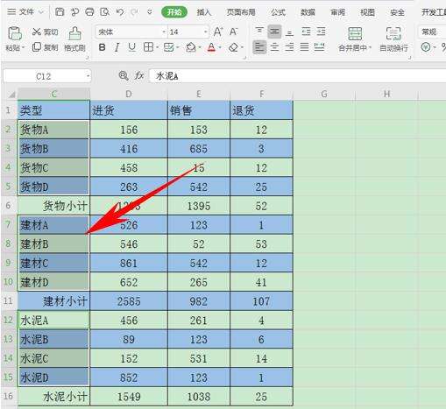Click the Cut scissors icon
Image resolution: width=446 pixels, height=409 pixels.
coord(37,32)
